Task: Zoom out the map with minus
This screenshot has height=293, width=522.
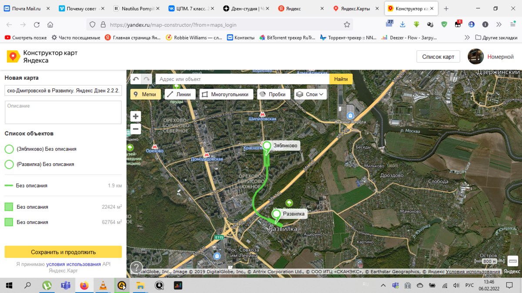Action: (x=136, y=128)
